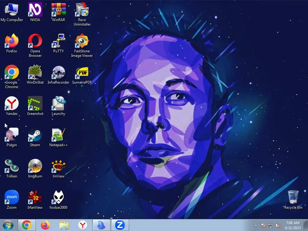308x231 pixels.
Task: Select FastStone Image Viewer icon
Action: [x=82, y=46]
